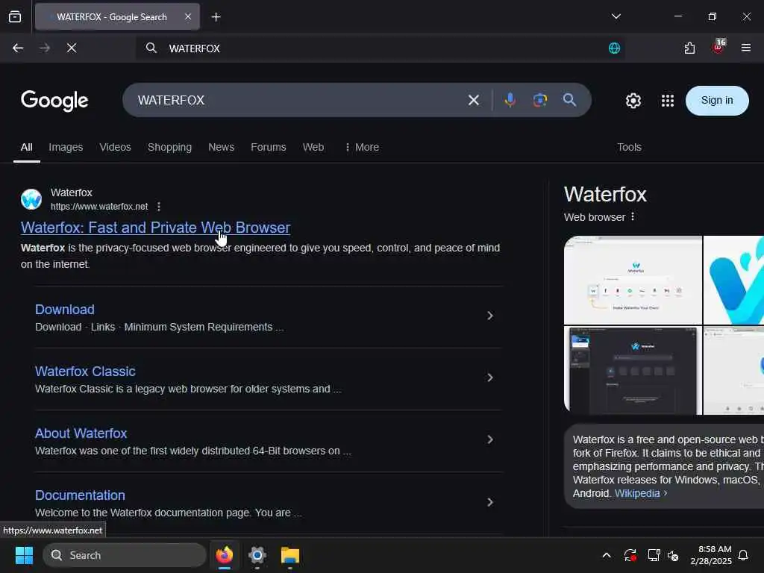
Task: Stop loading the page
Action: [x=72, y=48]
